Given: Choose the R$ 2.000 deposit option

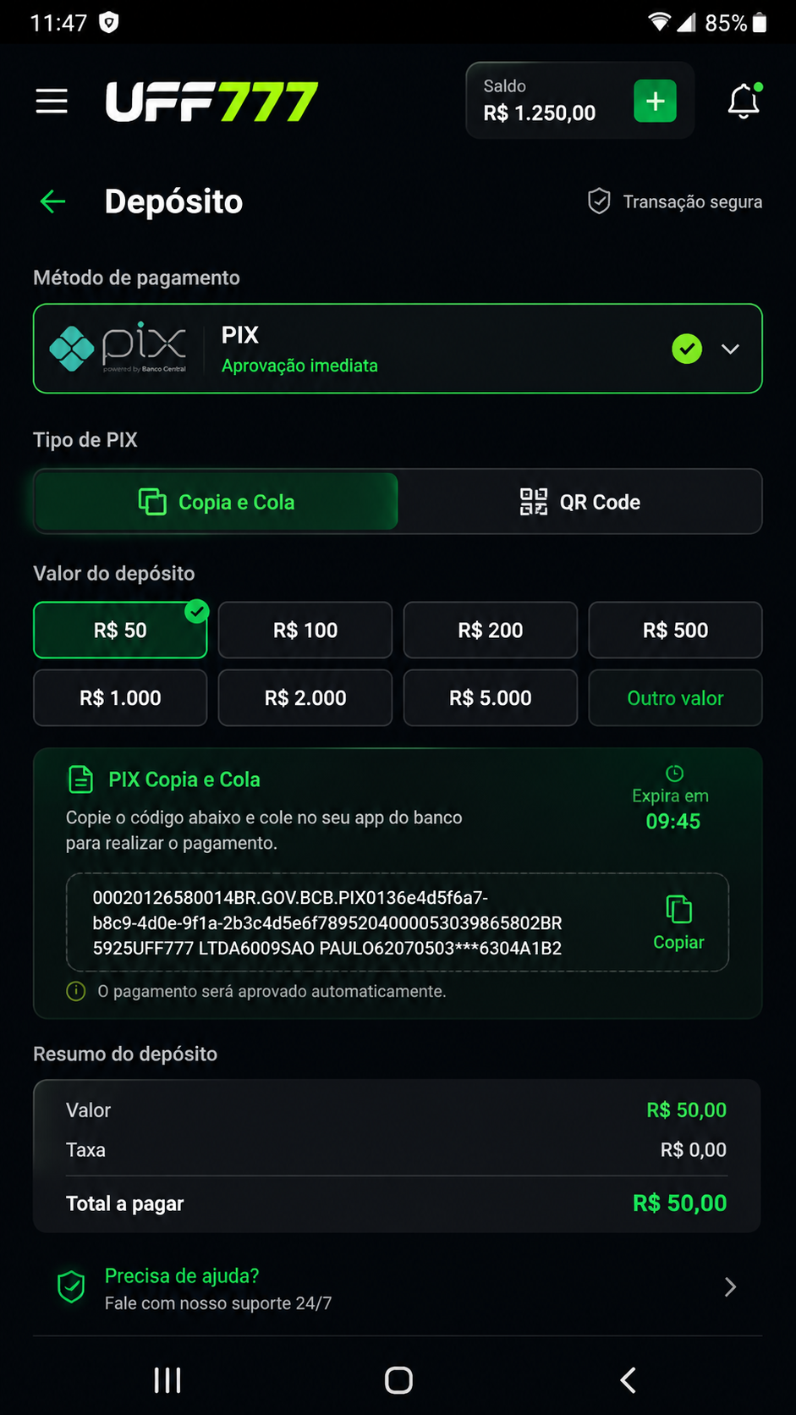Looking at the screenshot, I should [305, 698].
